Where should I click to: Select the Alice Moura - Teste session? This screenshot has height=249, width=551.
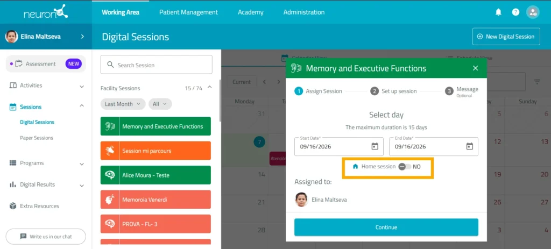coord(156,175)
